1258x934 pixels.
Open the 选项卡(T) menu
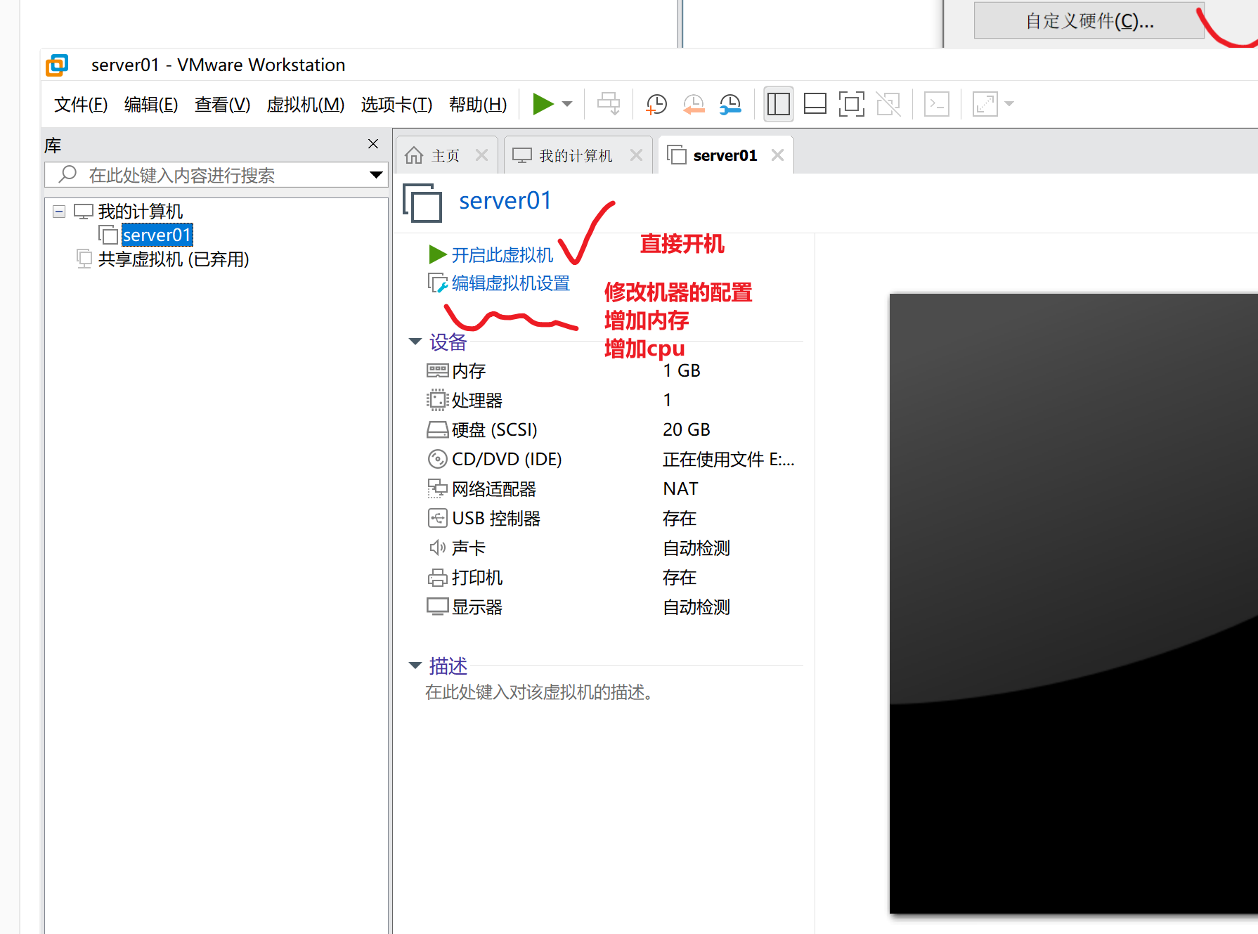[396, 105]
